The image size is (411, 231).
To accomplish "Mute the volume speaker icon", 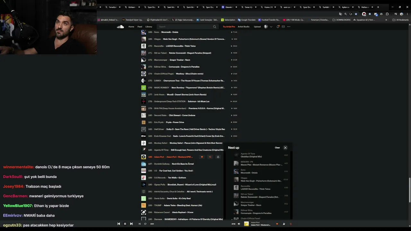I will (x=239, y=224).
